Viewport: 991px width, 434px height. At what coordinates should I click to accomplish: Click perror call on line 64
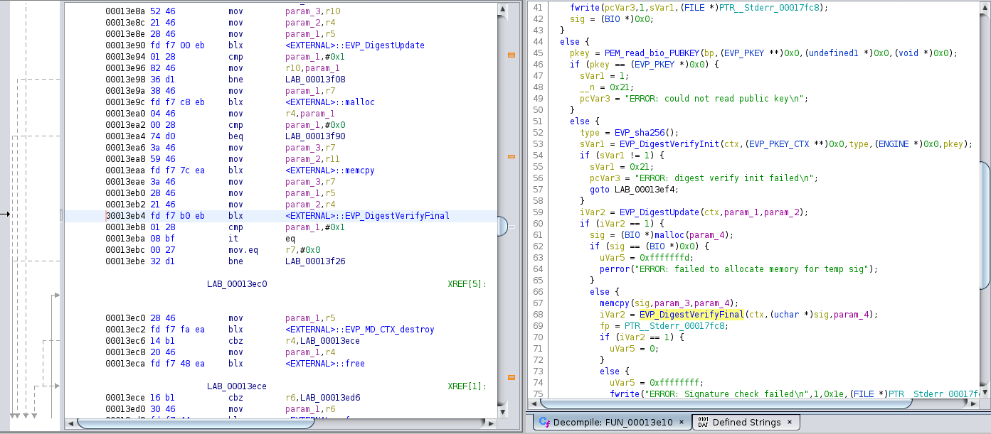[x=613, y=269]
